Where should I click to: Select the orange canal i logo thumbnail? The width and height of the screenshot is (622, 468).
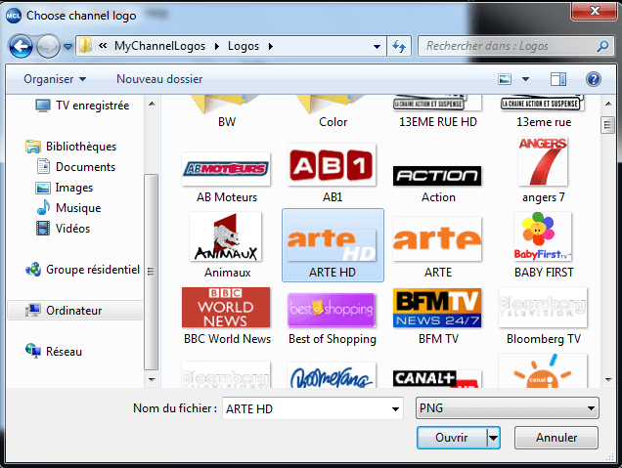[x=543, y=371]
